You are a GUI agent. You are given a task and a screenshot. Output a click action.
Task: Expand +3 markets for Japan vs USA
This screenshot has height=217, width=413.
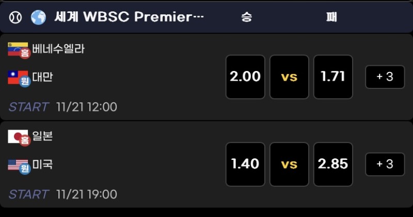(x=385, y=165)
